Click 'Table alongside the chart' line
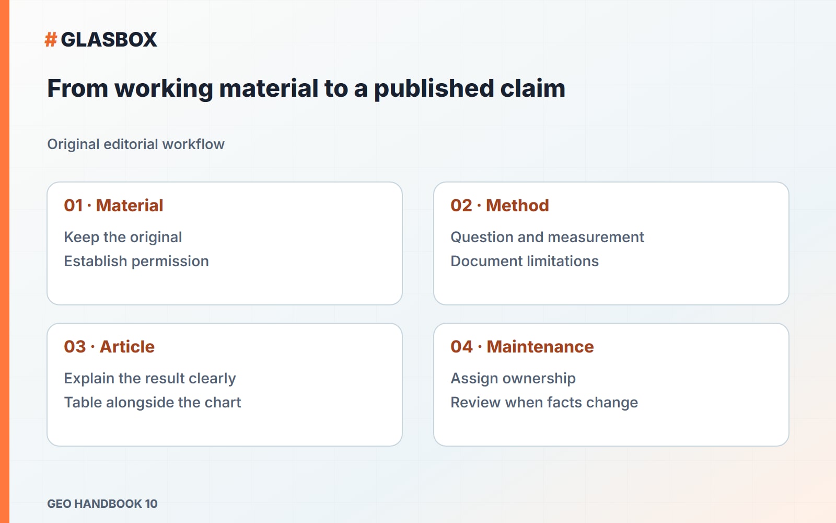The width and height of the screenshot is (836, 523). click(153, 402)
